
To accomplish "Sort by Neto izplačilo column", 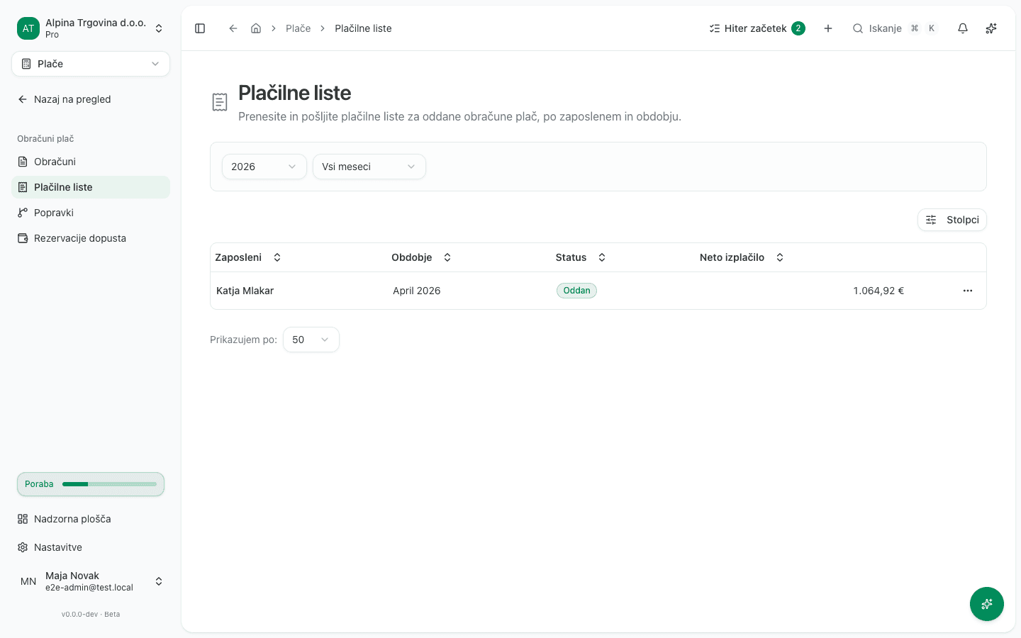I will pos(742,257).
